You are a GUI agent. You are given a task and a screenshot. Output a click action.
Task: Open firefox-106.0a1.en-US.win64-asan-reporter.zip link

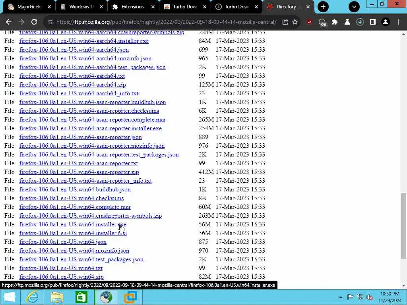(79, 172)
